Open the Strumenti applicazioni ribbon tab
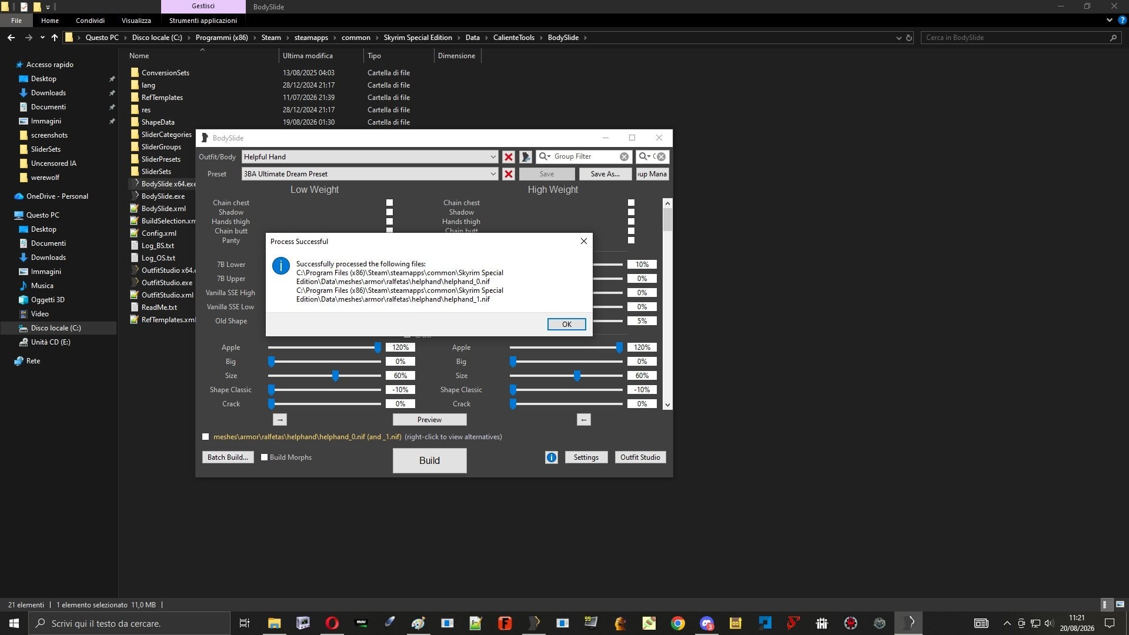Image resolution: width=1129 pixels, height=635 pixels. coord(203,21)
